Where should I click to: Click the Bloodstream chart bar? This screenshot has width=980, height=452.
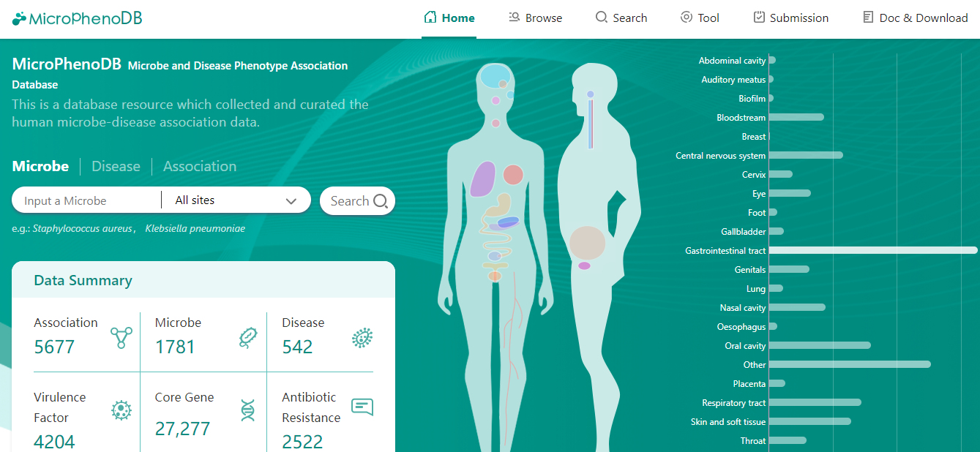point(796,117)
